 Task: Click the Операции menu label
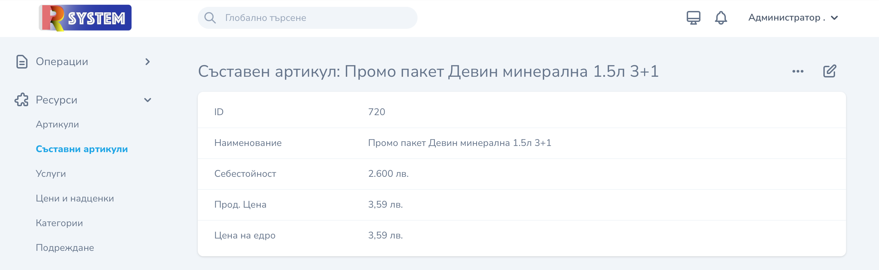click(62, 62)
